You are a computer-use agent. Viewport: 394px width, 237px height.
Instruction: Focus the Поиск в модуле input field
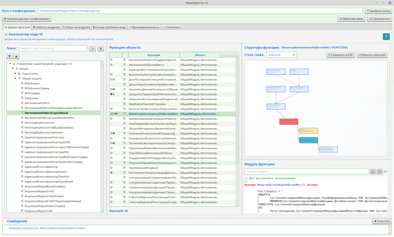point(306,171)
